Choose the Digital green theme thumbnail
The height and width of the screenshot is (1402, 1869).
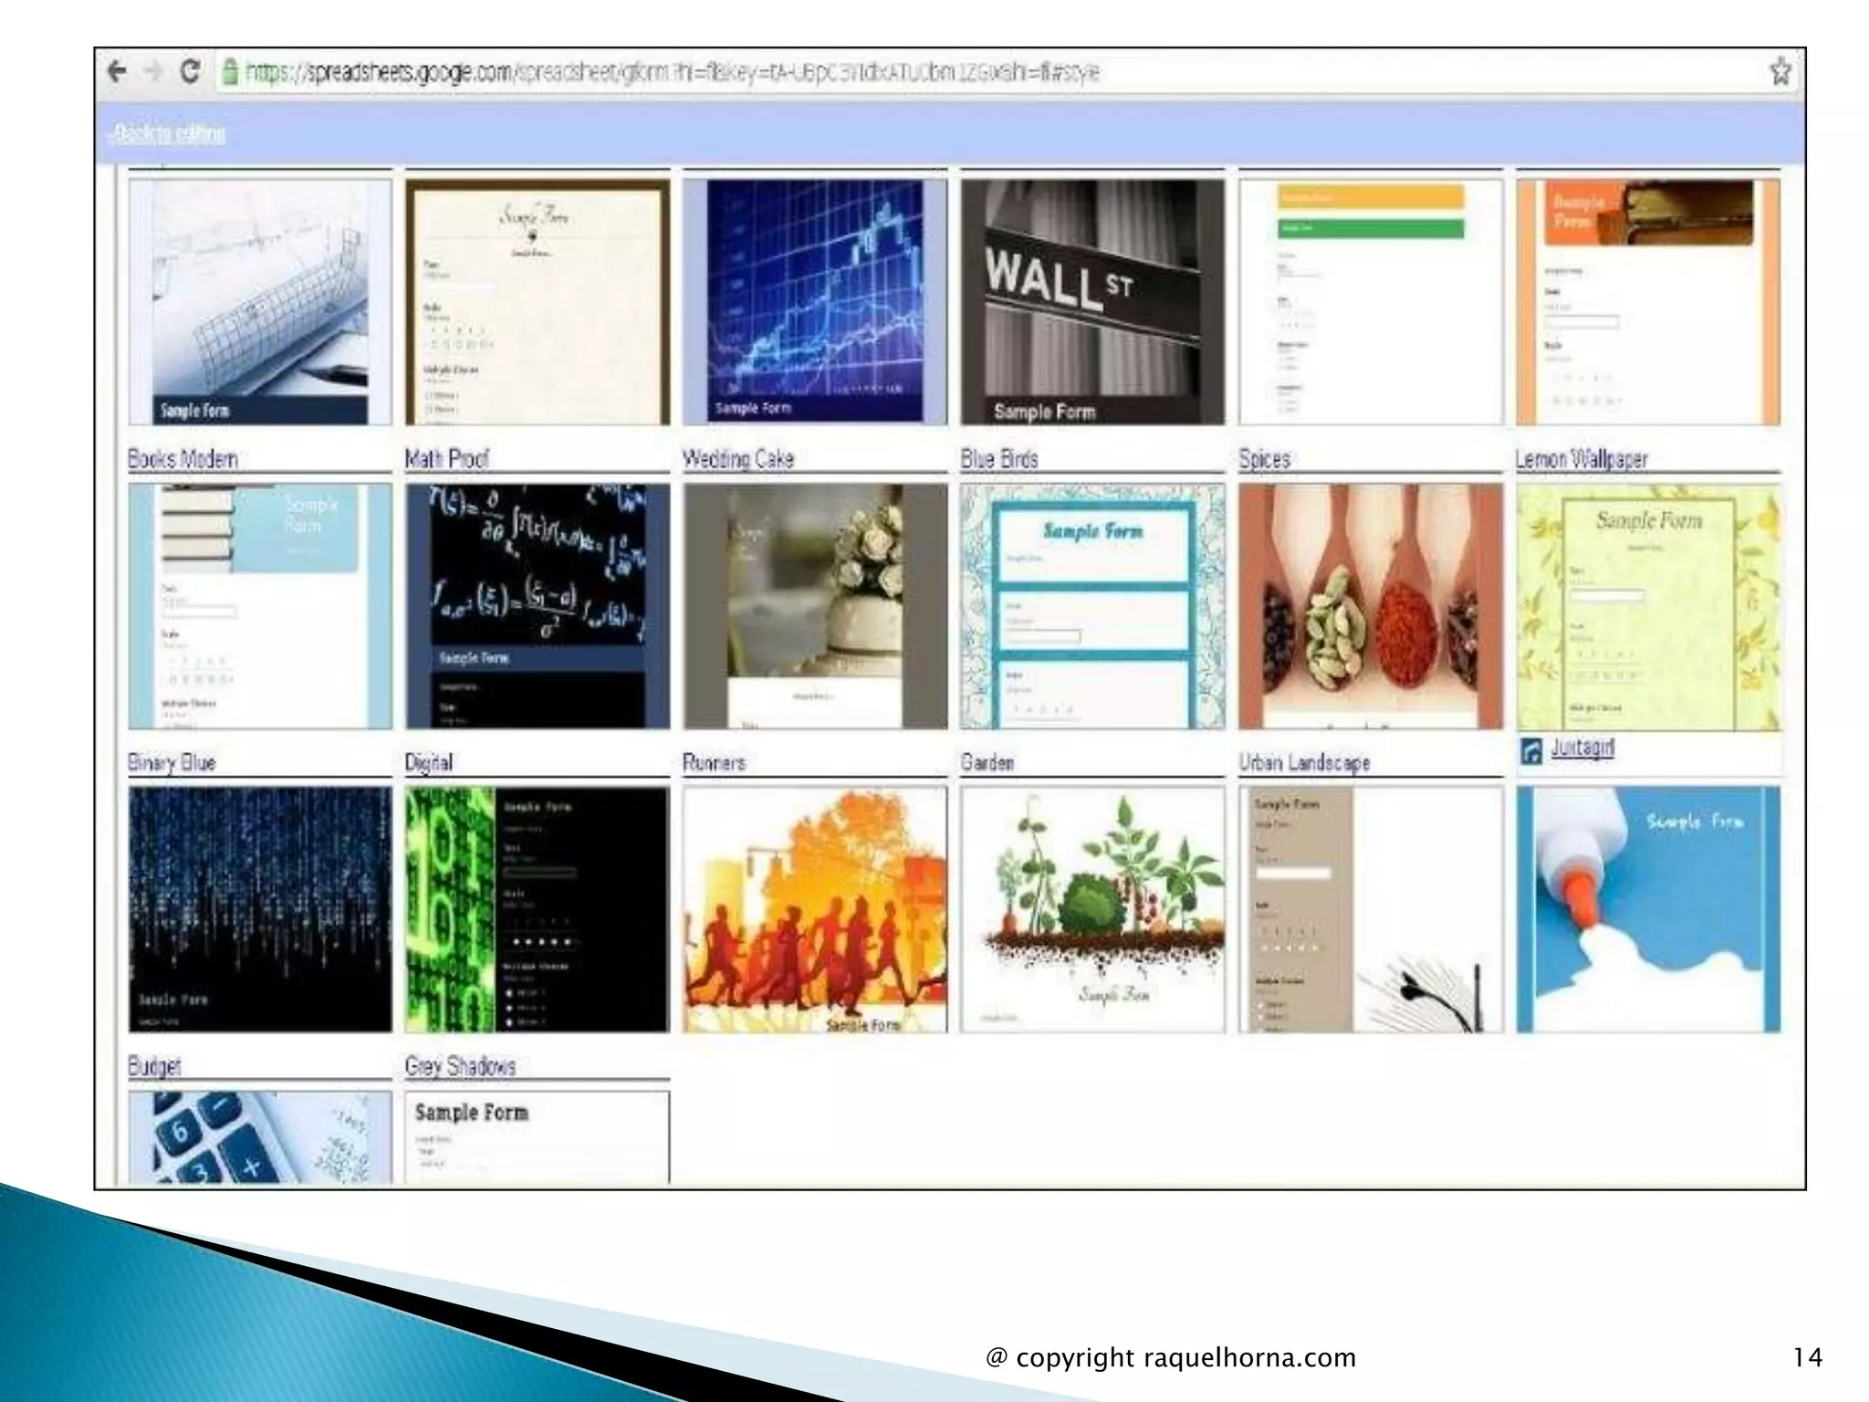click(537, 909)
